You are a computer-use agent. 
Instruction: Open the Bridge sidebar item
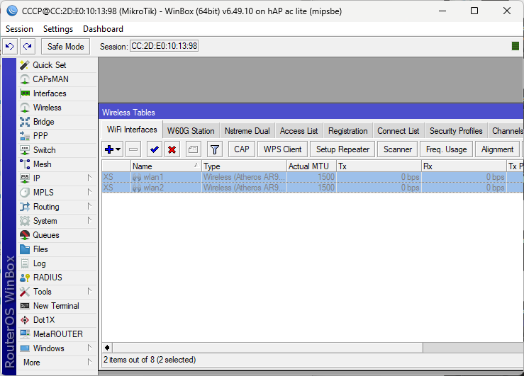57,122
